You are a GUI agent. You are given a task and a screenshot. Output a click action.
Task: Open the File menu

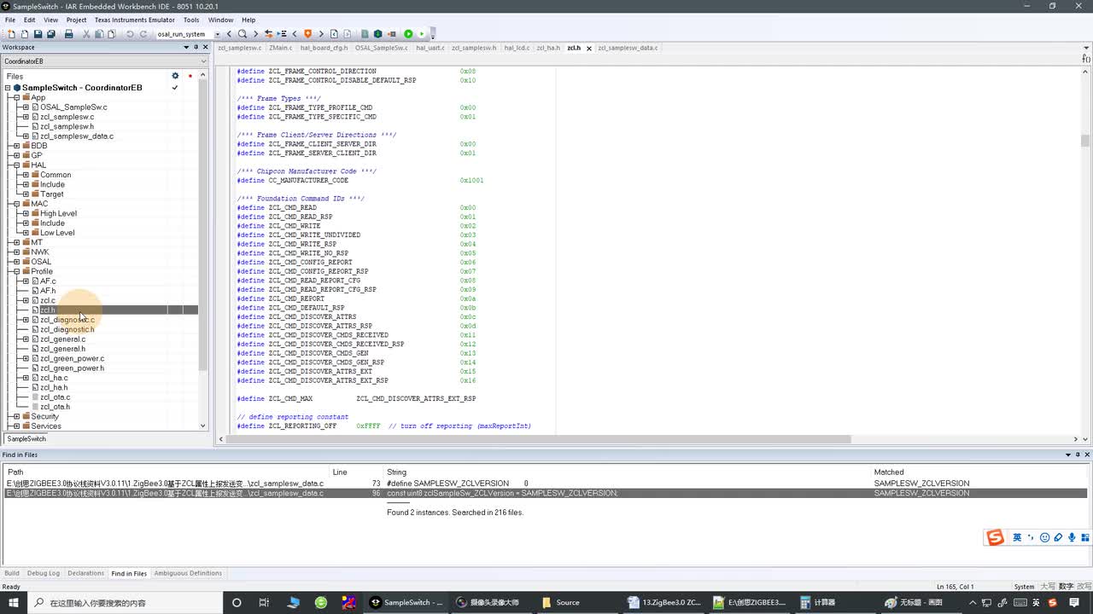[x=10, y=20]
